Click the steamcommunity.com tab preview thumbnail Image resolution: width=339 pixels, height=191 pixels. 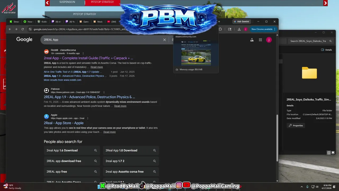196,53
